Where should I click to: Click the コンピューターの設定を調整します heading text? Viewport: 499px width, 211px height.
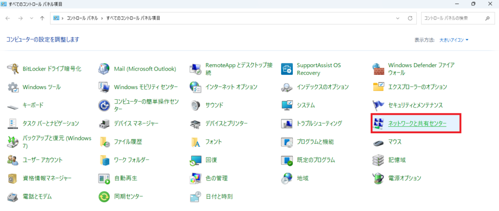(x=43, y=40)
